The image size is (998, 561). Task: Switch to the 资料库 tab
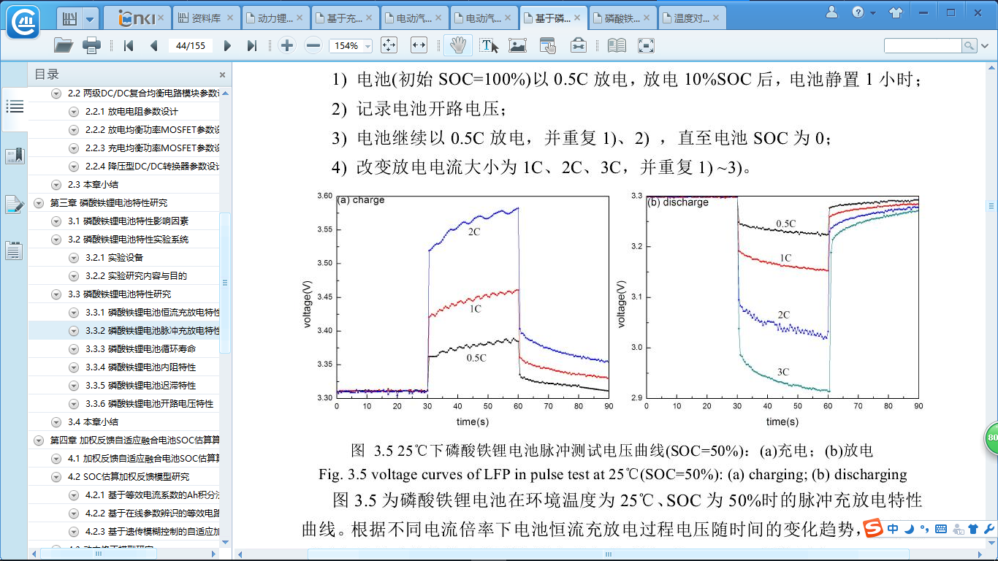tap(205, 18)
